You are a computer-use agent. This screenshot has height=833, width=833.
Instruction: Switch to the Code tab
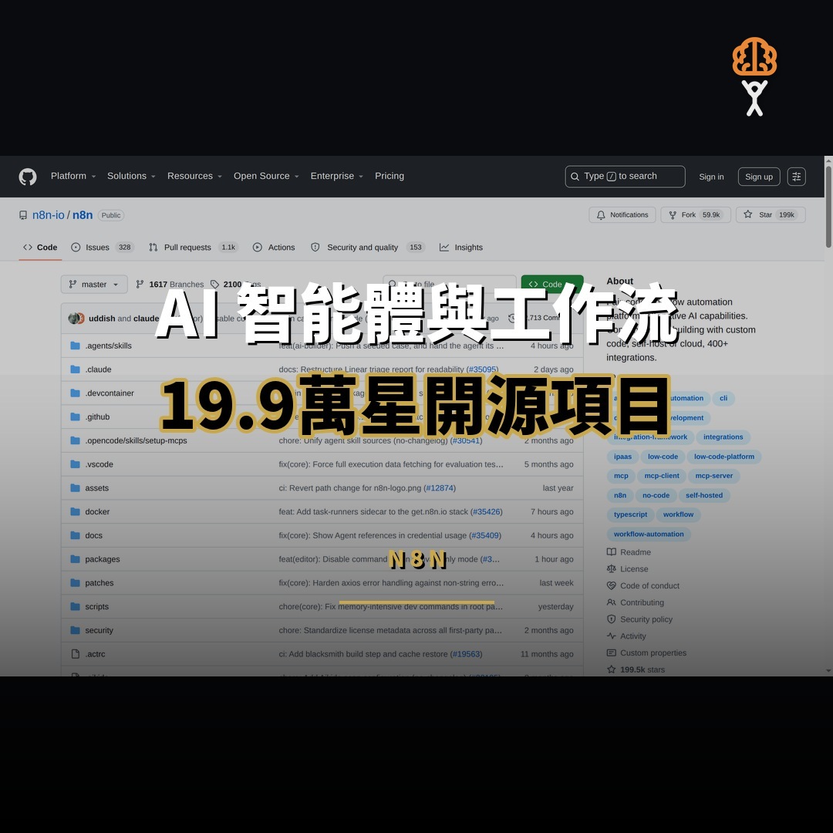click(40, 248)
